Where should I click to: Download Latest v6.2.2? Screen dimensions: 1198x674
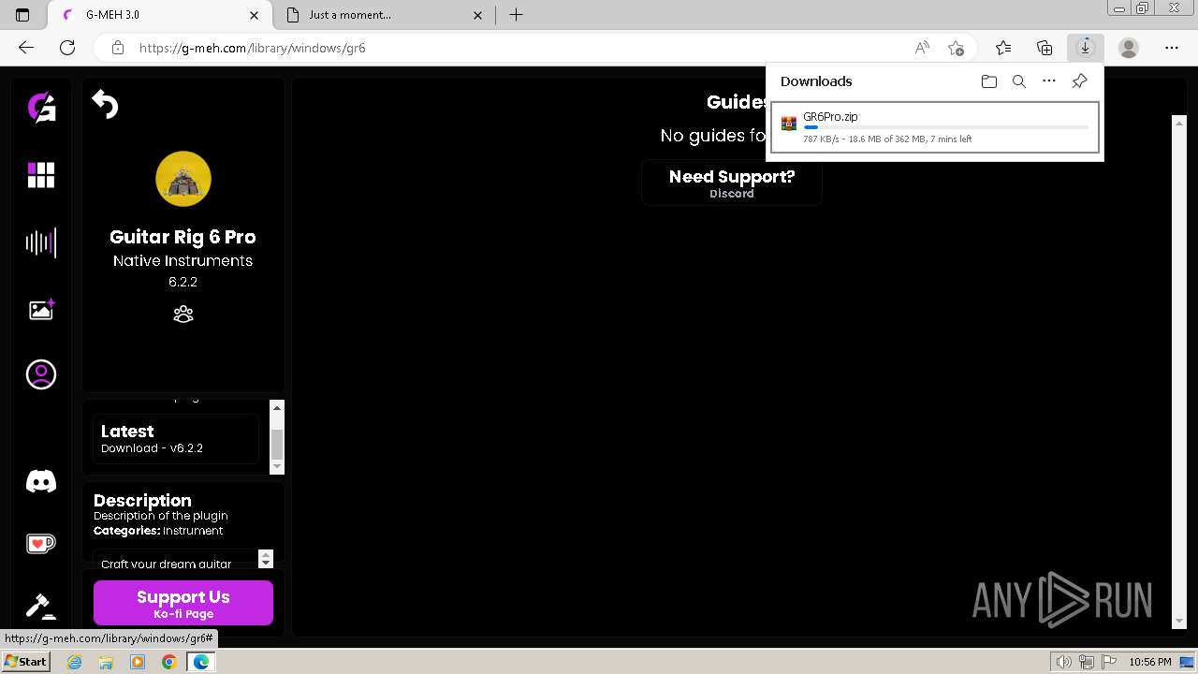176,439
